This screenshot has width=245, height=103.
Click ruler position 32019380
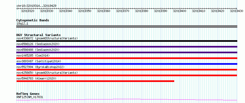(x=141, y=11)
